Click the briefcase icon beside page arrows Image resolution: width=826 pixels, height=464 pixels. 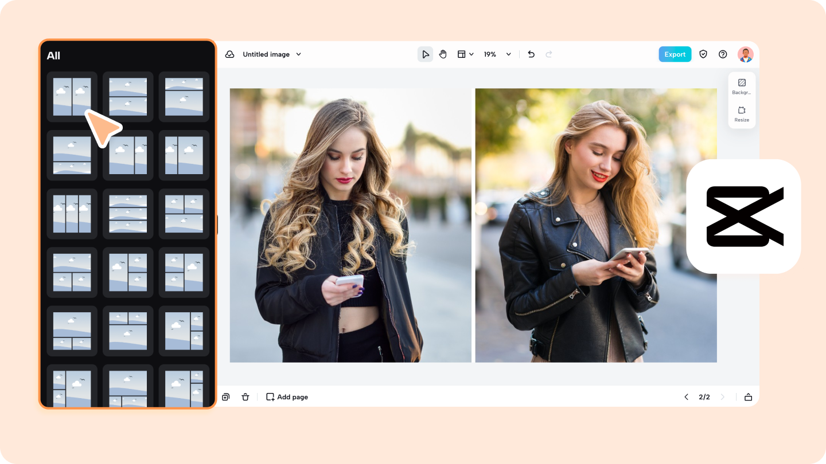click(x=748, y=397)
